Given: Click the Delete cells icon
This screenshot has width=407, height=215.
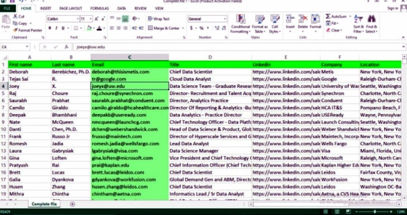Looking at the screenshot, I should pyautogui.click(x=303, y=19).
